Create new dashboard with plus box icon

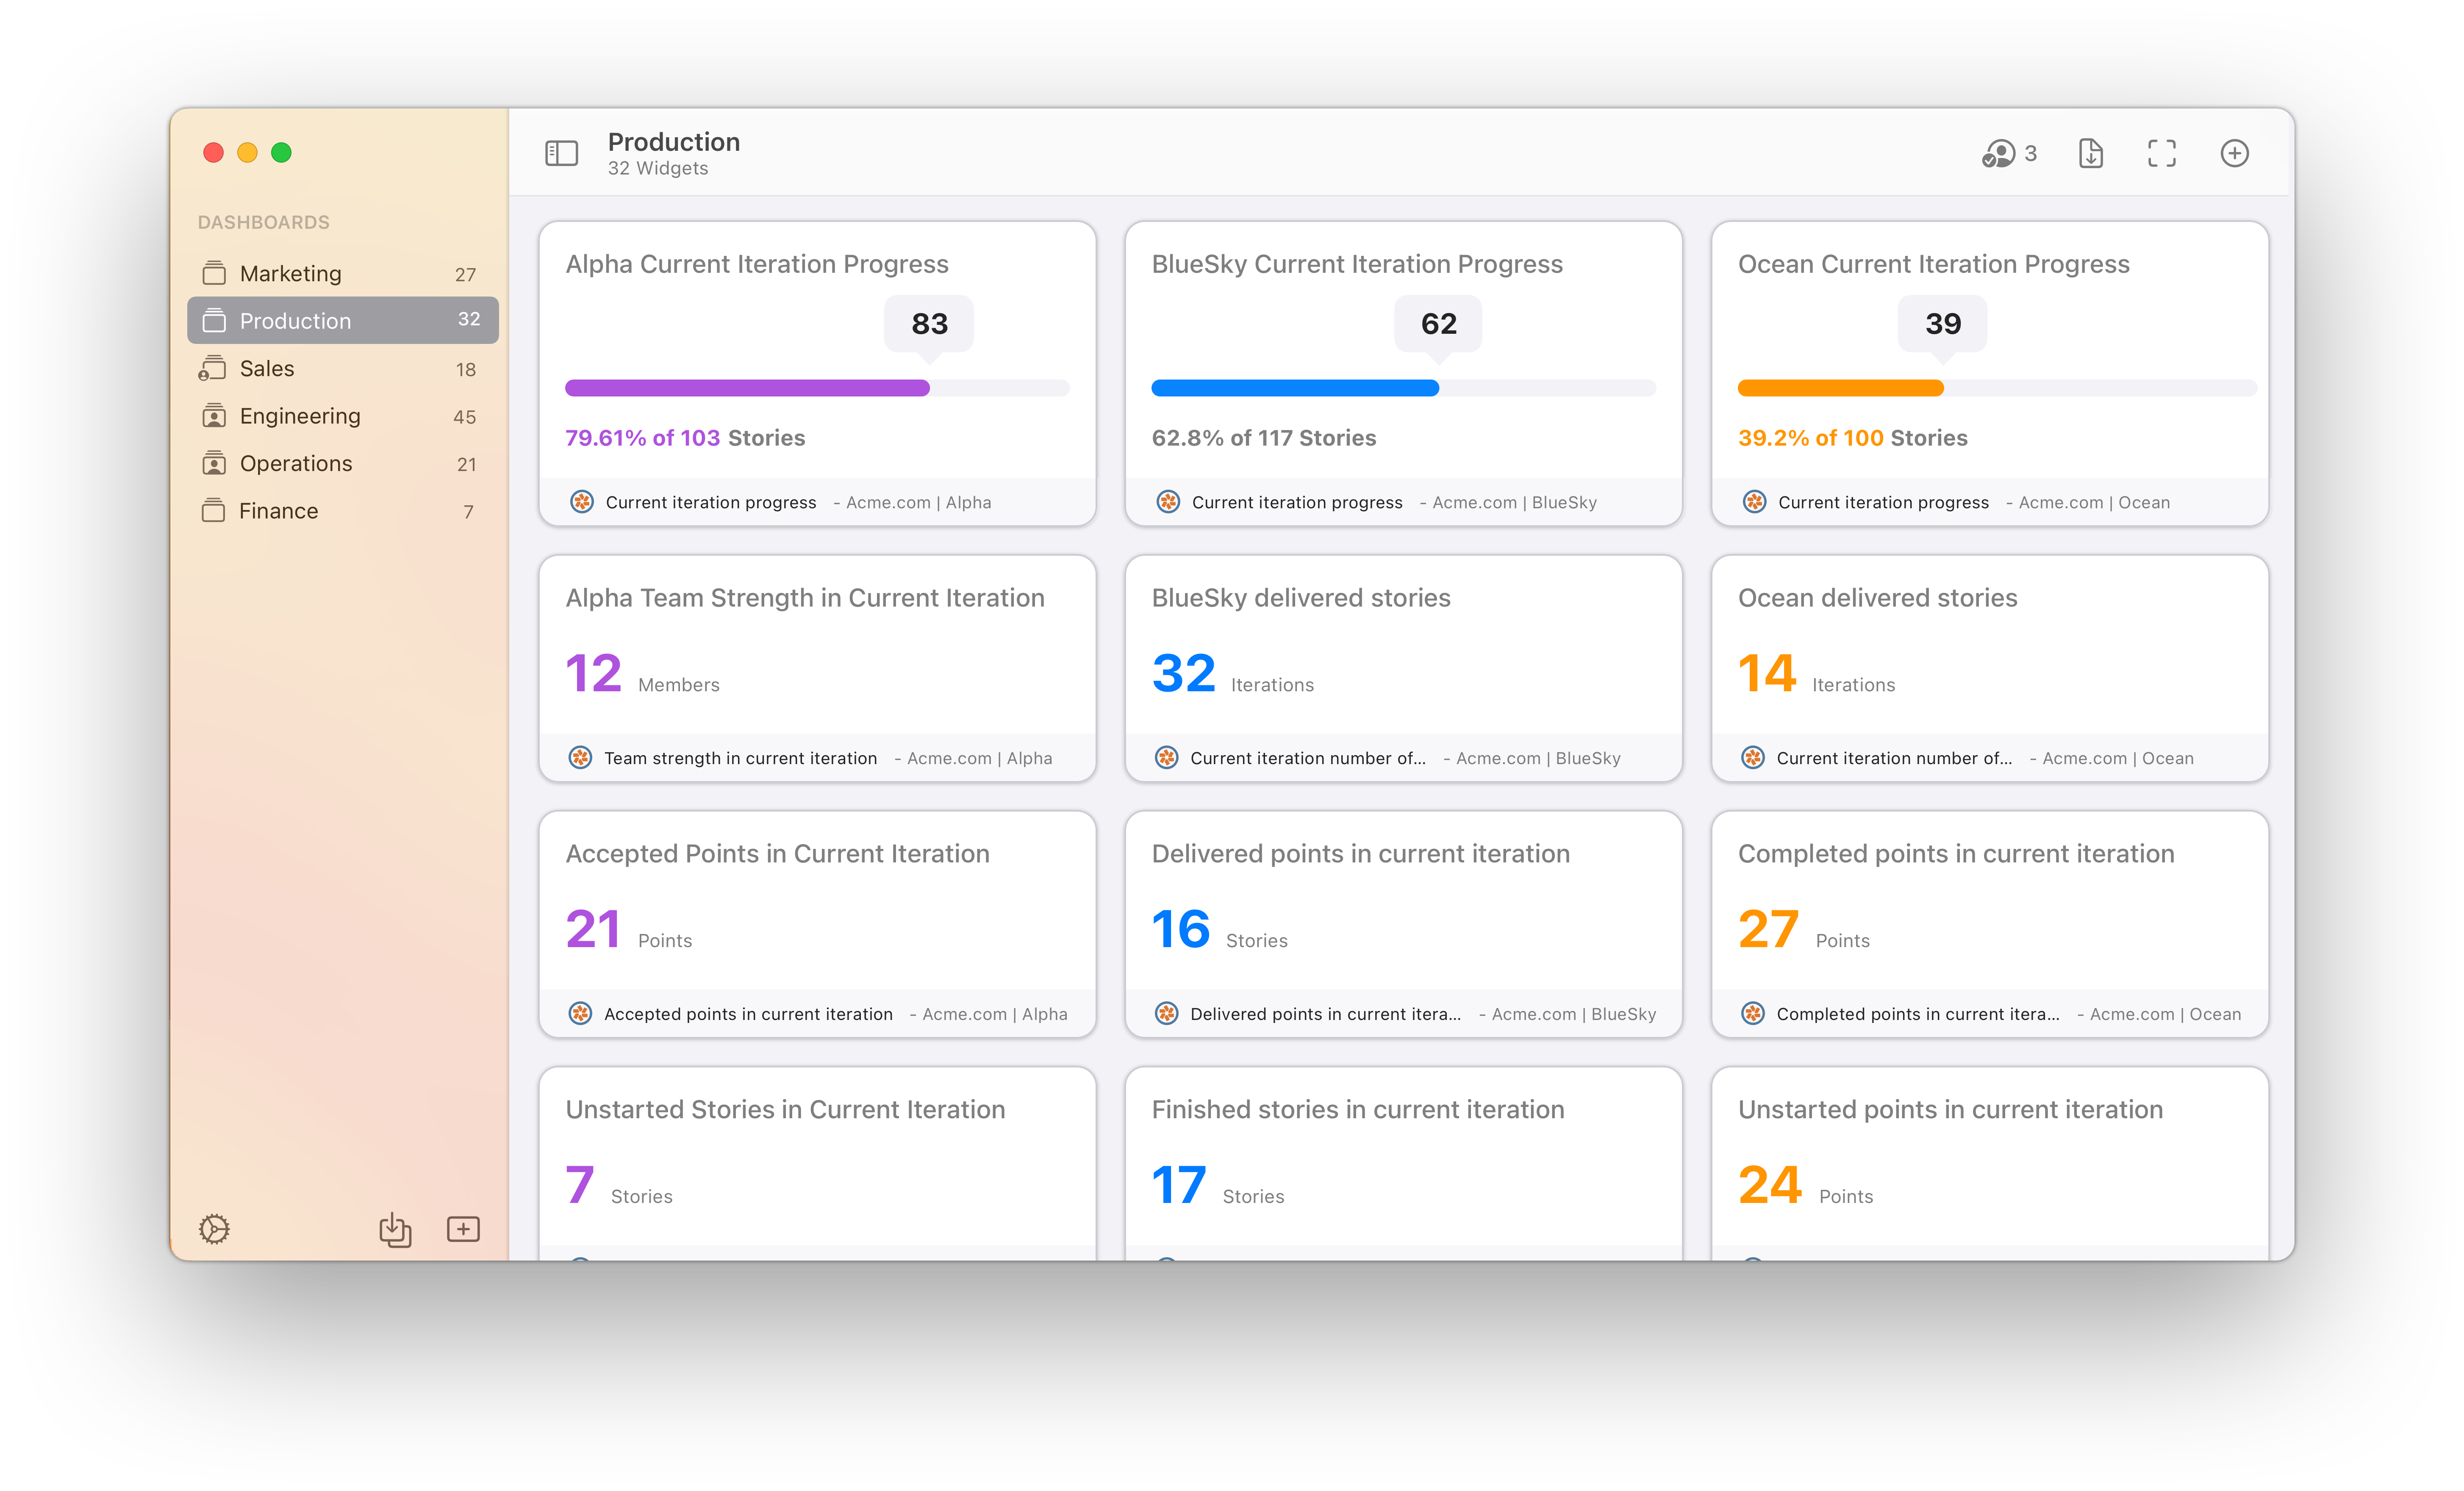coord(463,1228)
